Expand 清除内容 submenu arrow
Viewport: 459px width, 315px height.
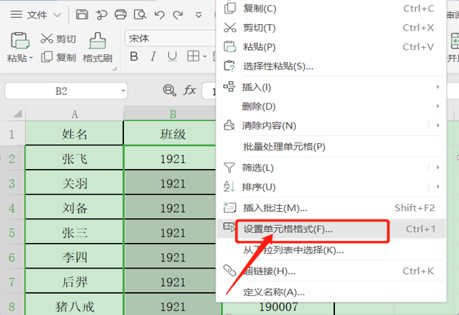[x=438, y=125]
